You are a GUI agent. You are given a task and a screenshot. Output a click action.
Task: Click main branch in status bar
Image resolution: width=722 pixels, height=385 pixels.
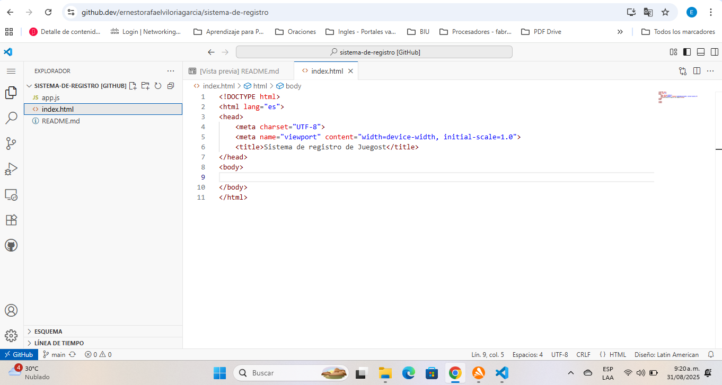pyautogui.click(x=54, y=355)
